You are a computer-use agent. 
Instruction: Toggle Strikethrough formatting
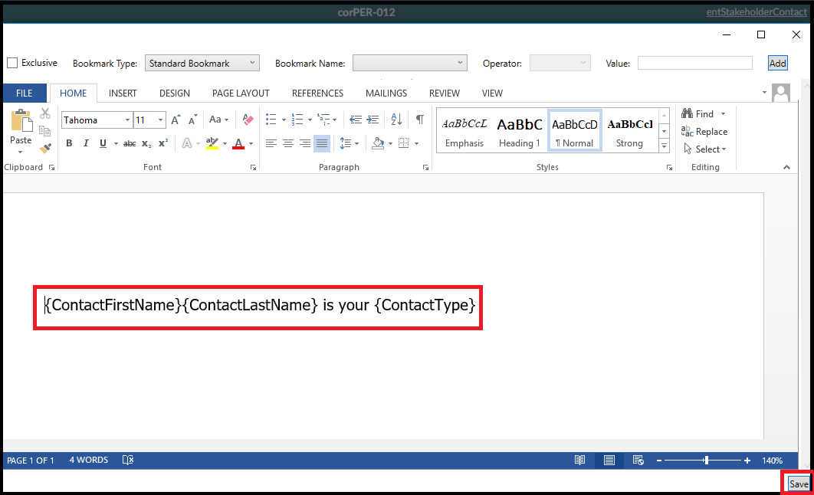pos(130,144)
